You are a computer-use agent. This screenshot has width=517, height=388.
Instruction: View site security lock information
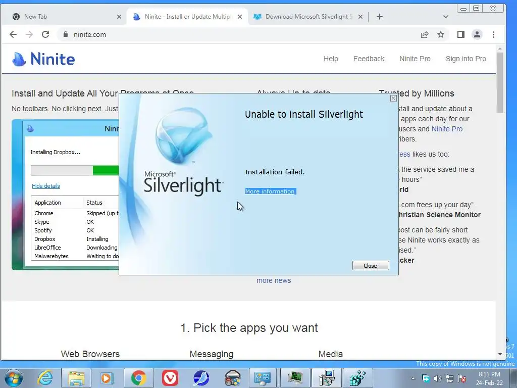[66, 34]
